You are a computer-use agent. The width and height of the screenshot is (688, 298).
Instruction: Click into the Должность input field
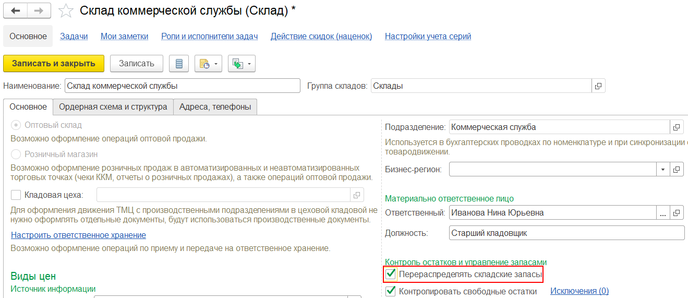pyautogui.click(x=566, y=233)
